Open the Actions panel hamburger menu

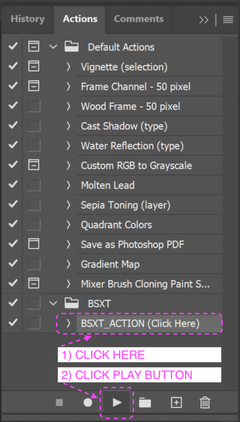228,20
